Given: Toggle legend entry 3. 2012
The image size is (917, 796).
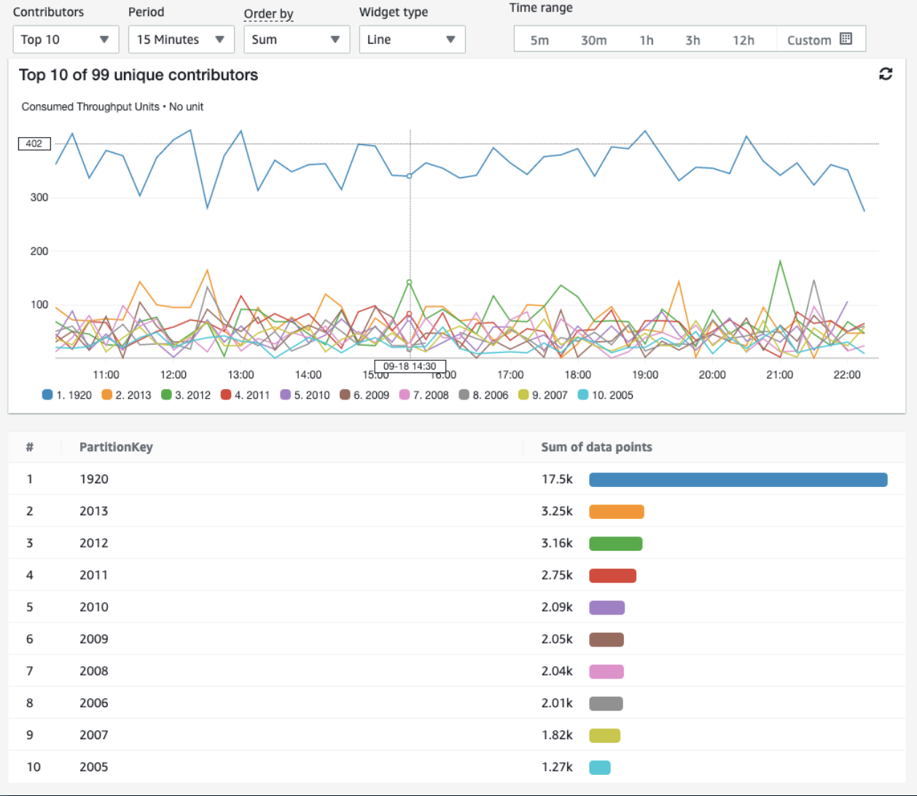Looking at the screenshot, I should (x=186, y=395).
